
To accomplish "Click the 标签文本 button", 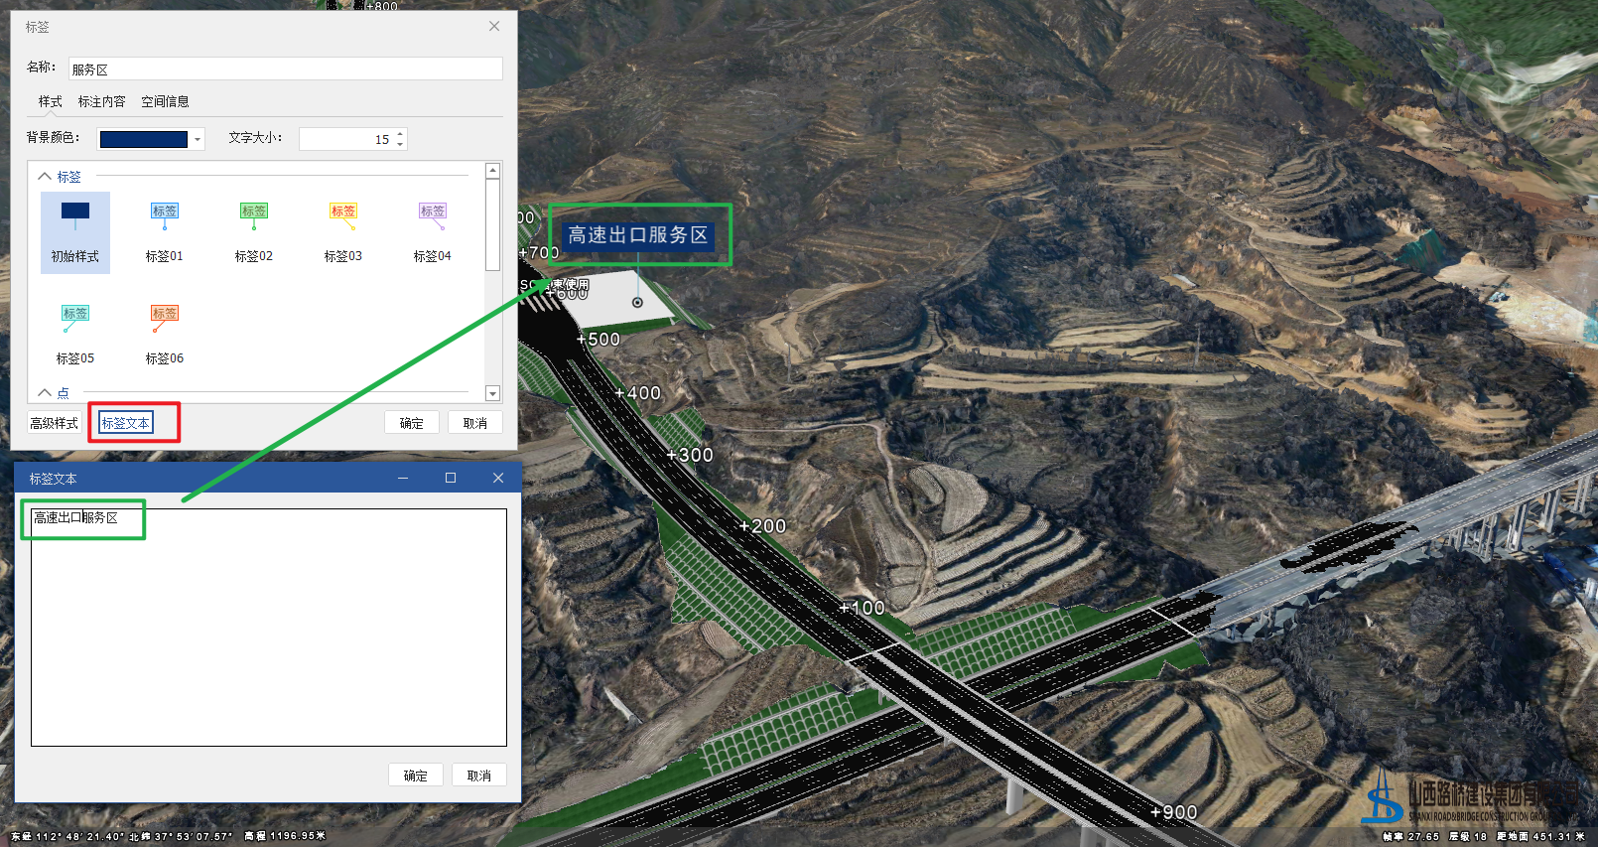I will click(x=126, y=423).
